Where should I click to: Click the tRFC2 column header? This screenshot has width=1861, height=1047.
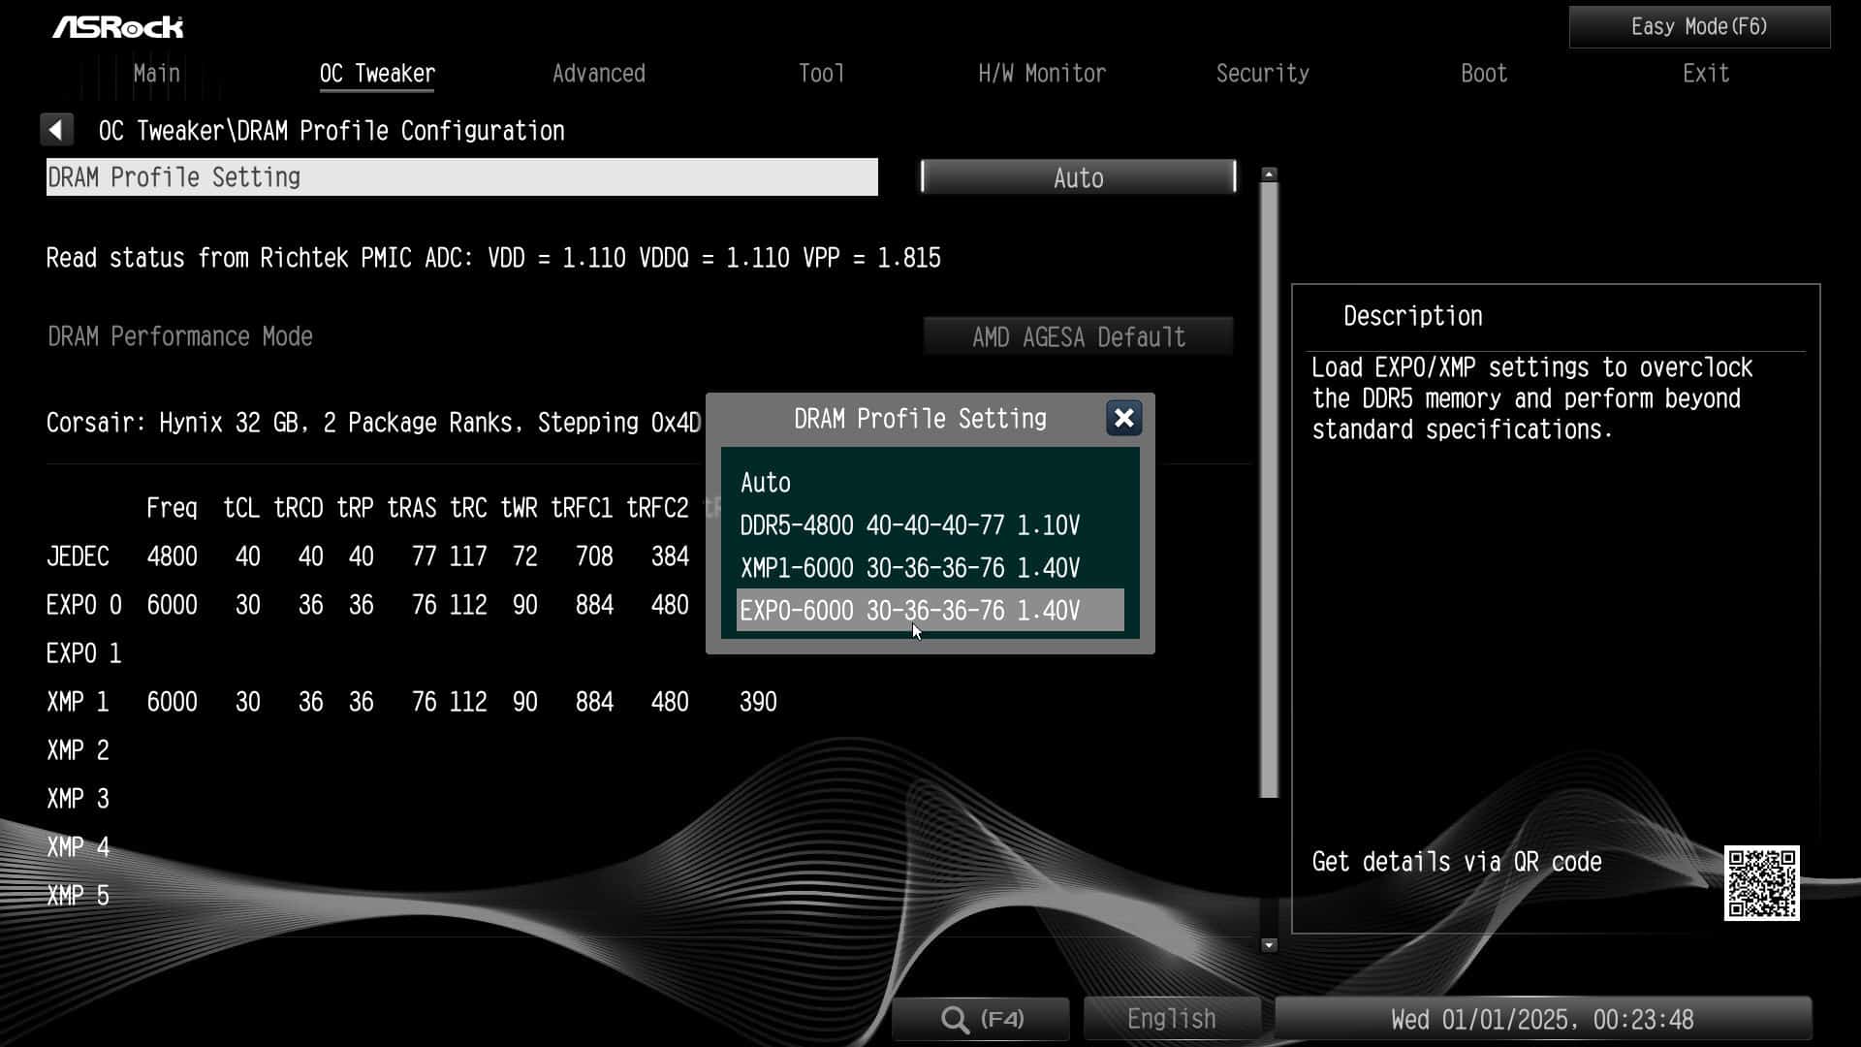(657, 508)
